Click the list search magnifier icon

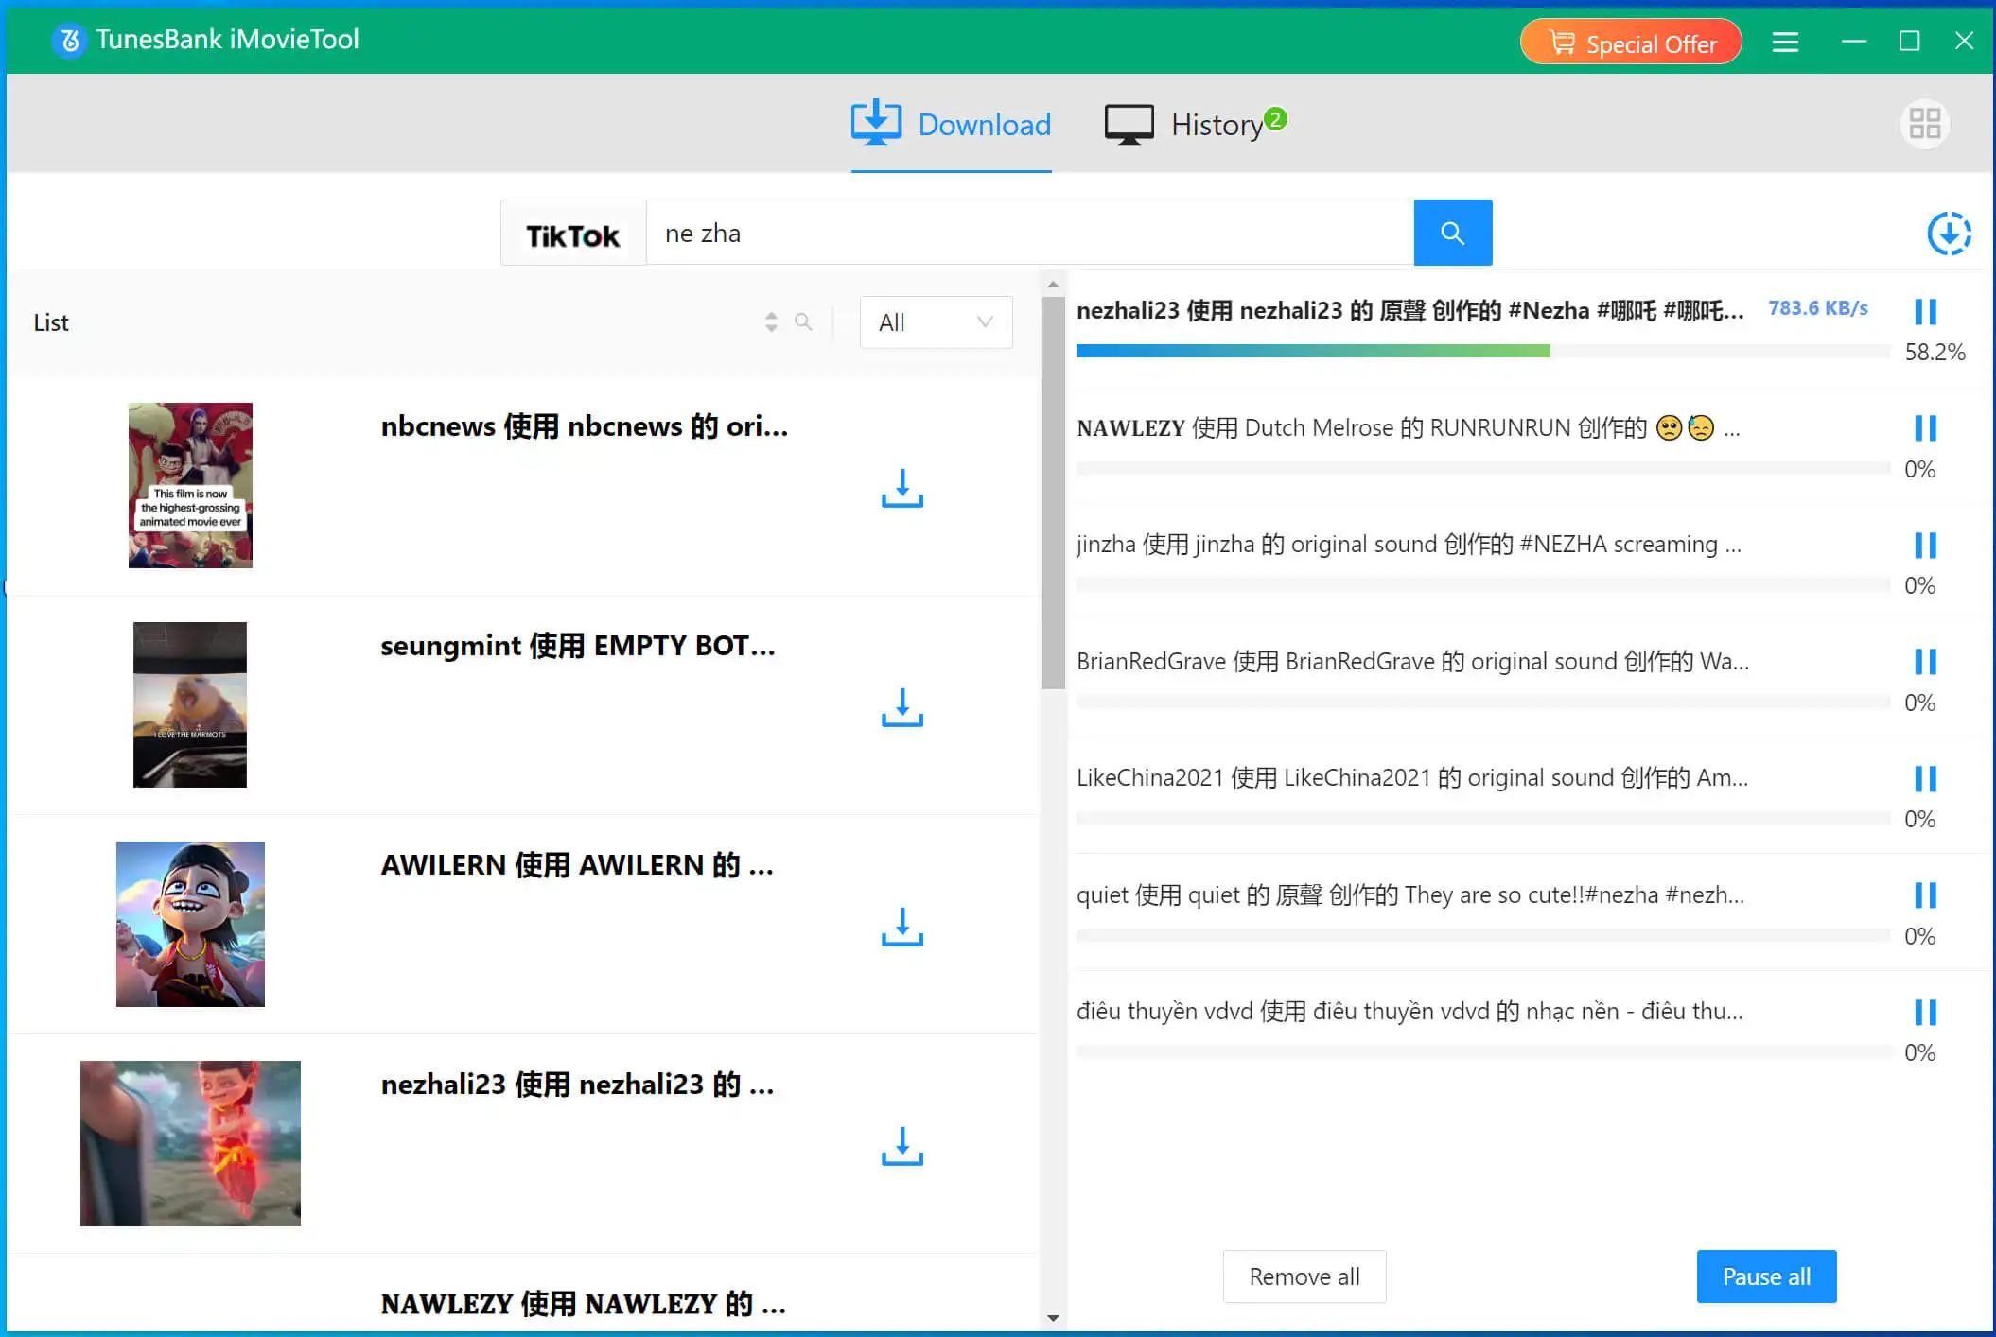click(x=803, y=322)
